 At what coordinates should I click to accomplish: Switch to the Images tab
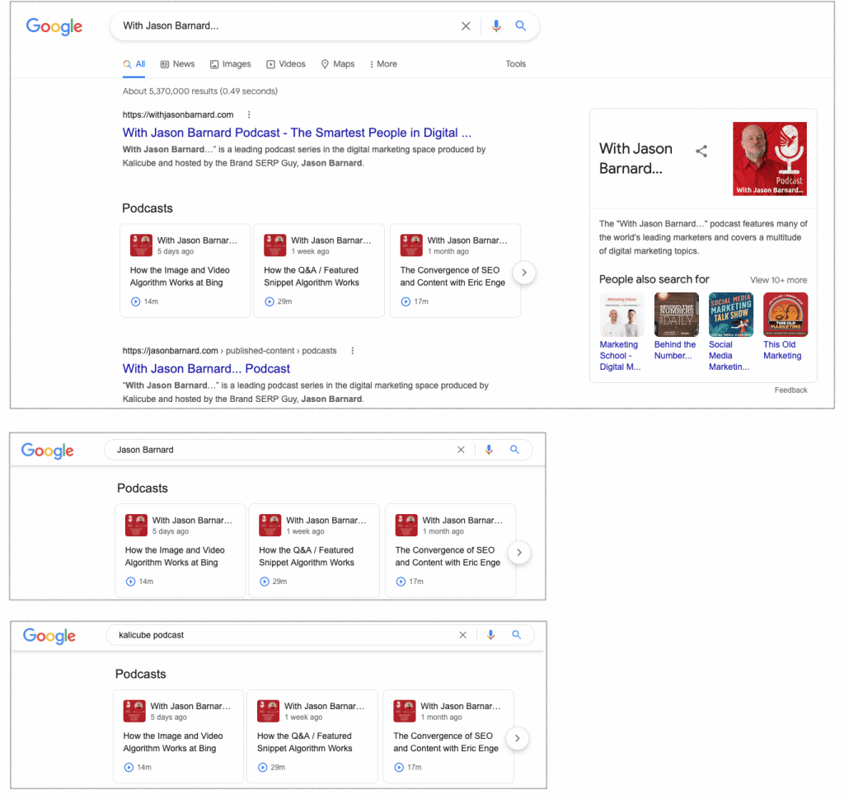(x=231, y=64)
